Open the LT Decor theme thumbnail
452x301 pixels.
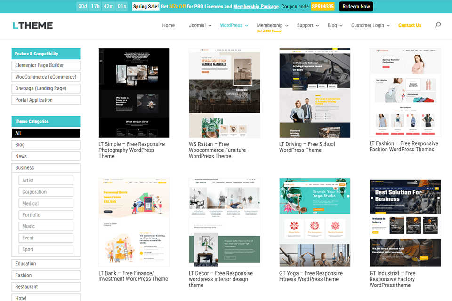[225, 222]
